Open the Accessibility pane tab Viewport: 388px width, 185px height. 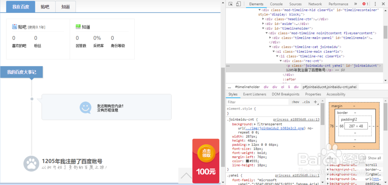336,94
